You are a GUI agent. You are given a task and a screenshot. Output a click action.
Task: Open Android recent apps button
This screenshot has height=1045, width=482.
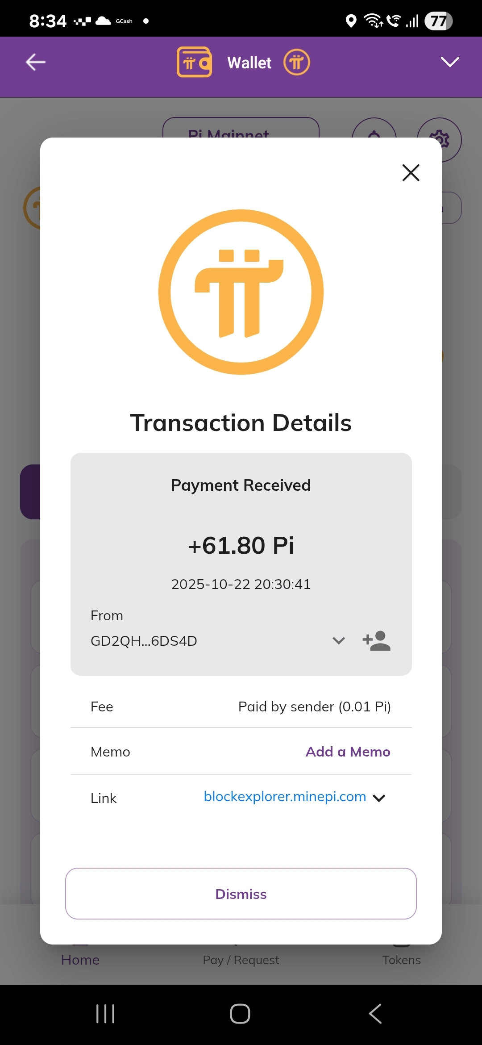[105, 1014]
